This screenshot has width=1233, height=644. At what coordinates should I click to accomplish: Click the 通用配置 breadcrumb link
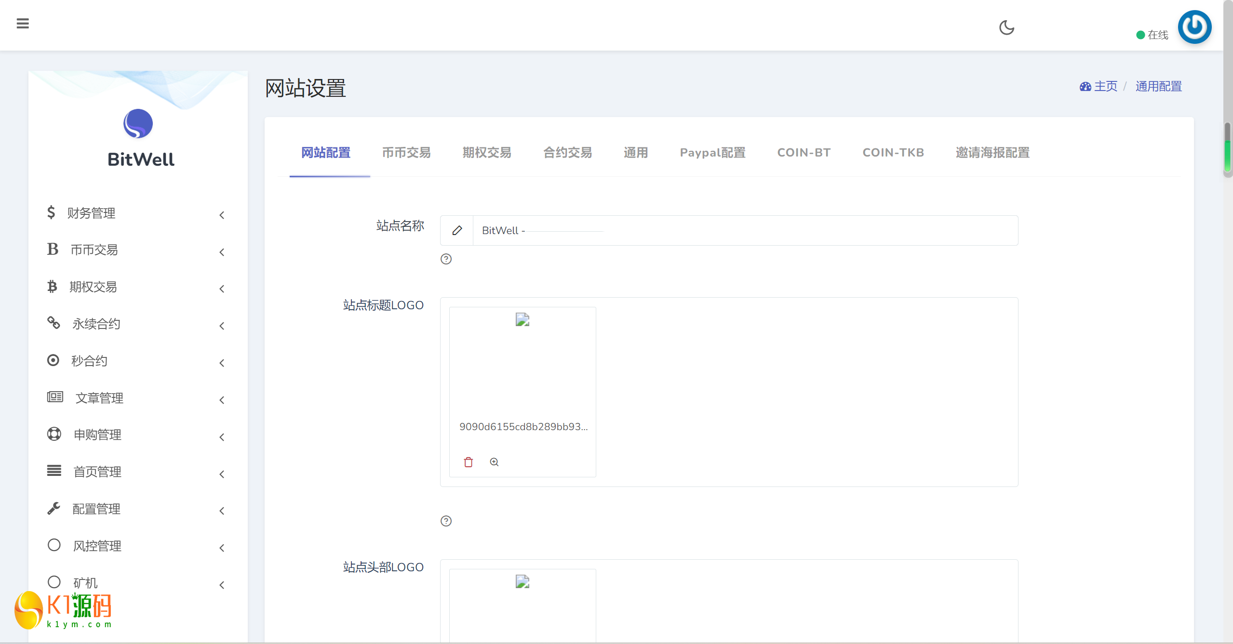(x=1158, y=87)
